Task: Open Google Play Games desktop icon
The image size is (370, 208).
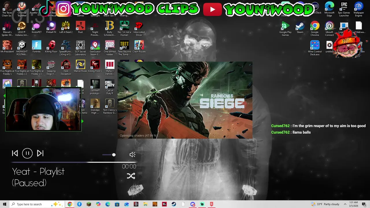Action: click(285, 29)
